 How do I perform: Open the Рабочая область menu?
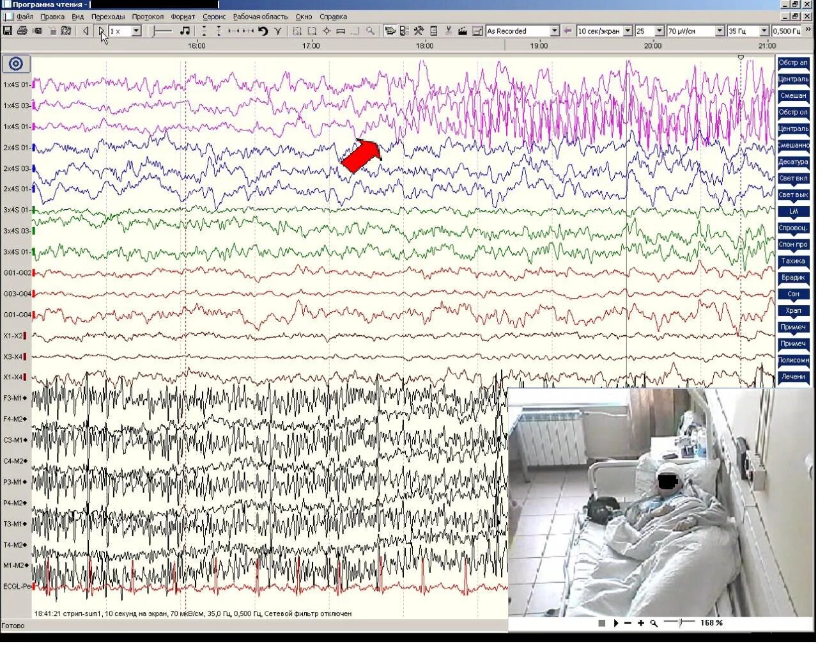tap(260, 17)
